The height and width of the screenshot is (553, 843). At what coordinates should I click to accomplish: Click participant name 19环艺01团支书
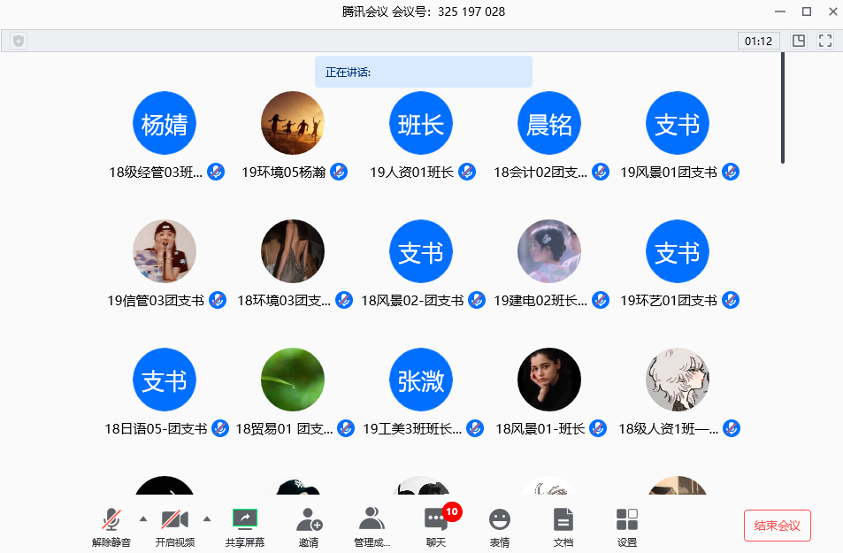pyautogui.click(x=669, y=300)
